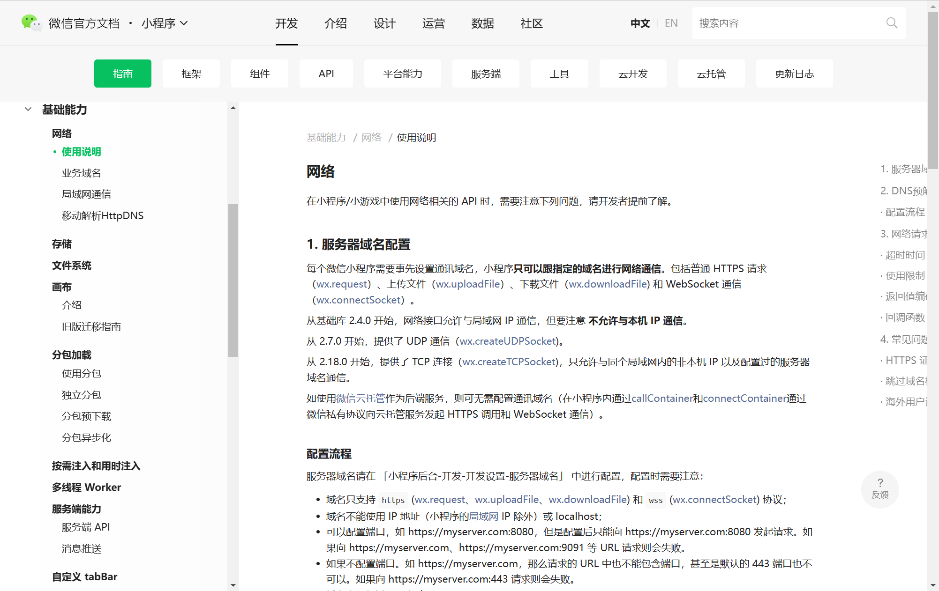This screenshot has height=591, width=939.
Task: Open 移动解析HttpDNS sidebar item
Action: click(x=102, y=215)
